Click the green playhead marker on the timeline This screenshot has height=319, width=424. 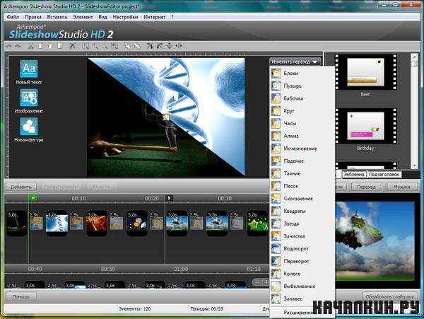tap(33, 198)
